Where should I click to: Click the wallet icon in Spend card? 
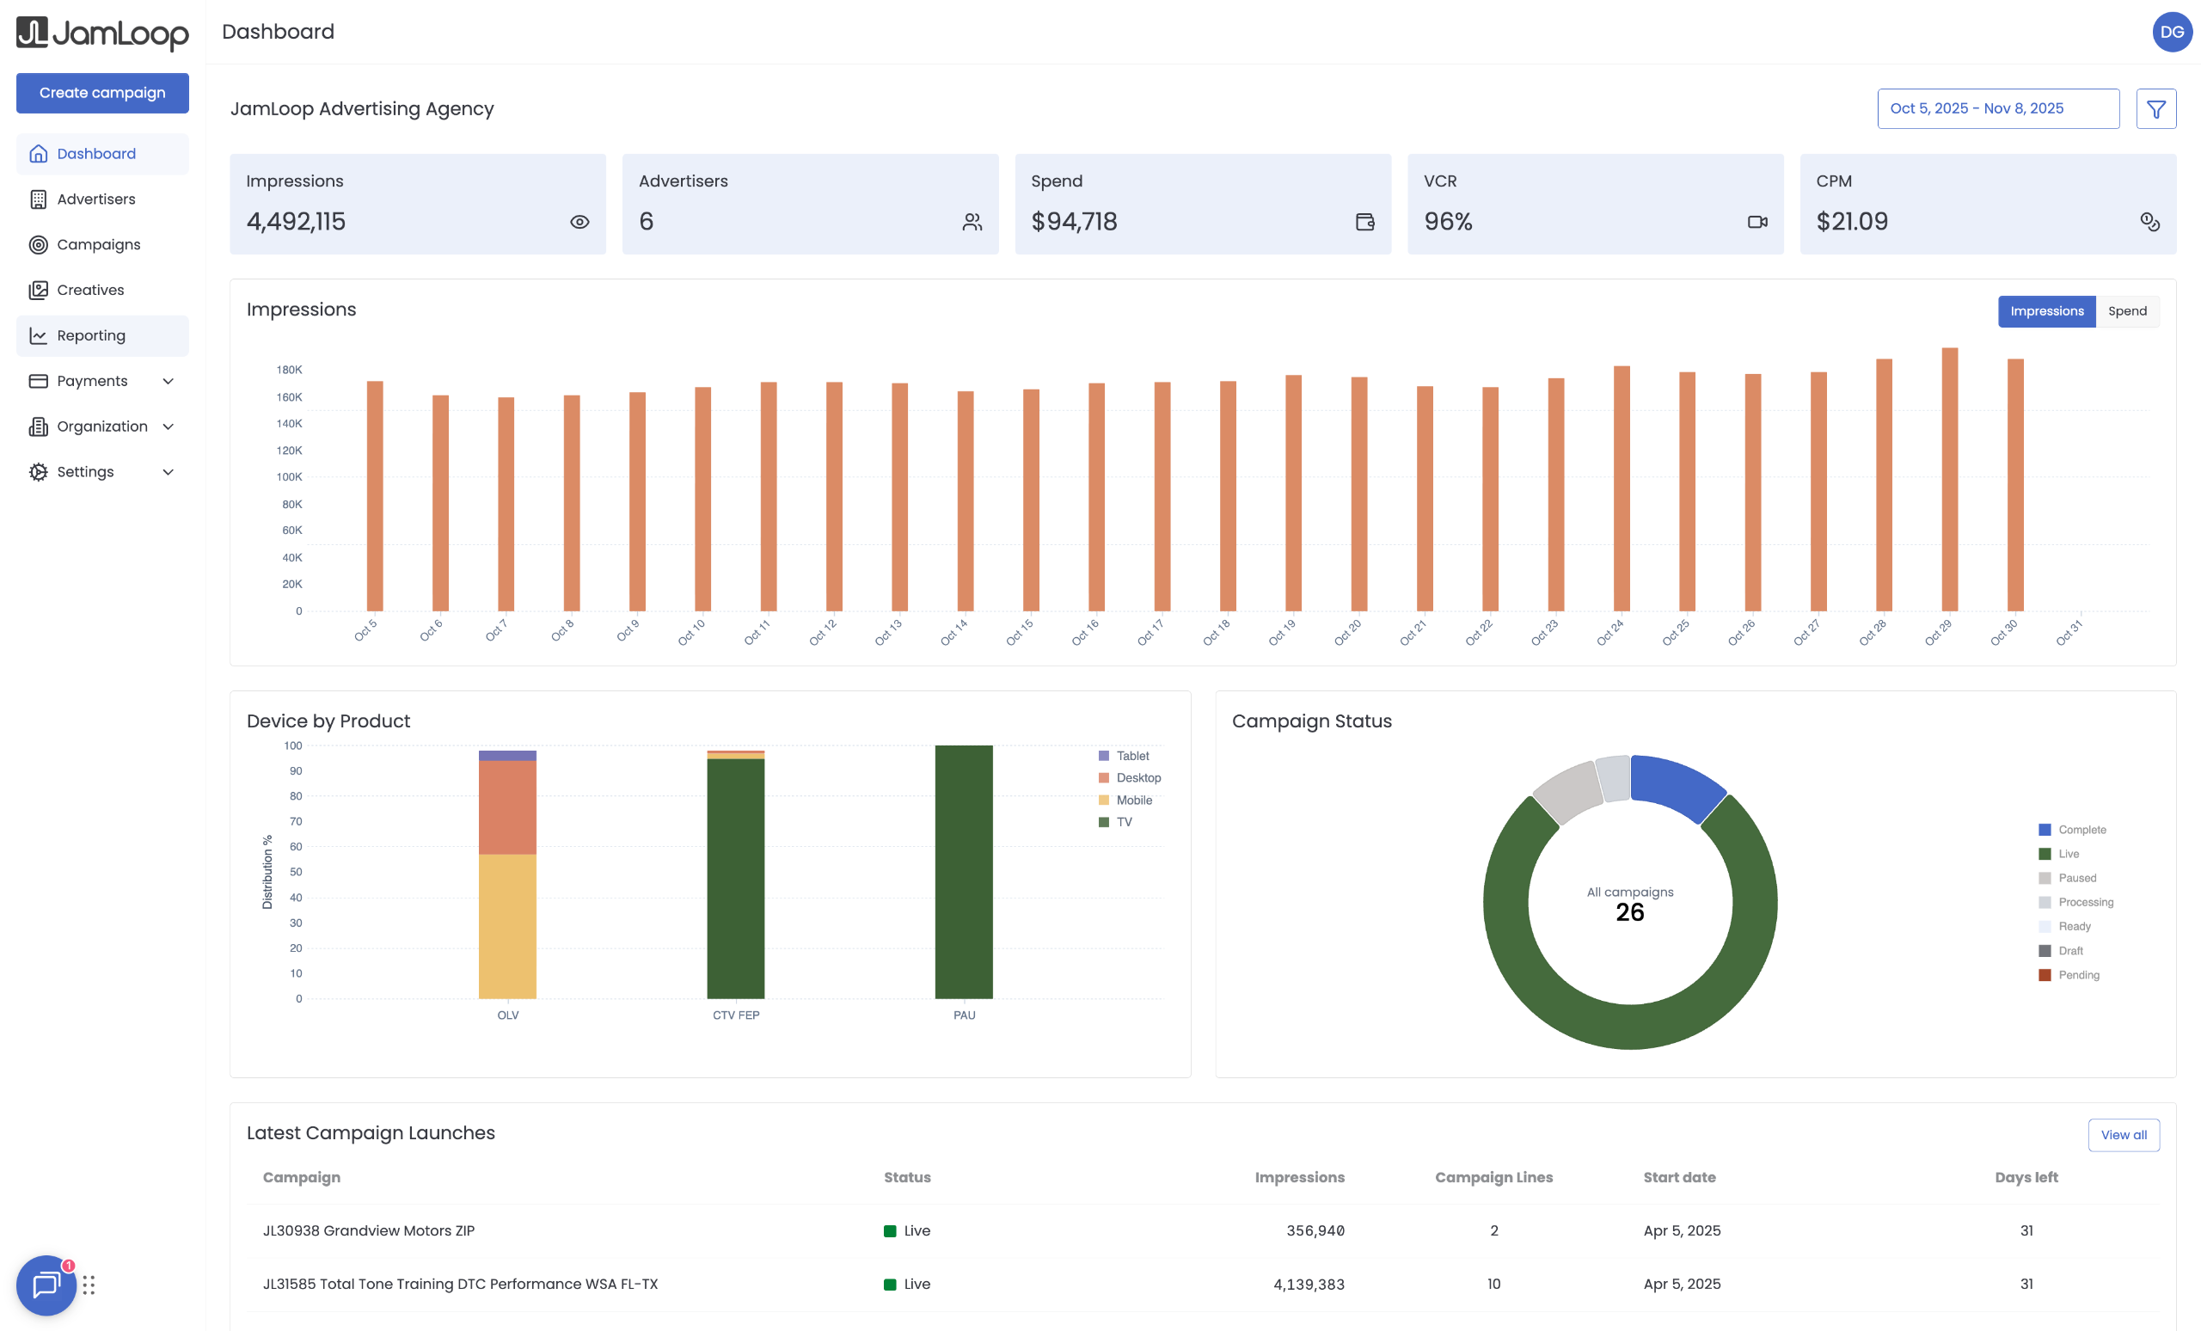(x=1364, y=222)
